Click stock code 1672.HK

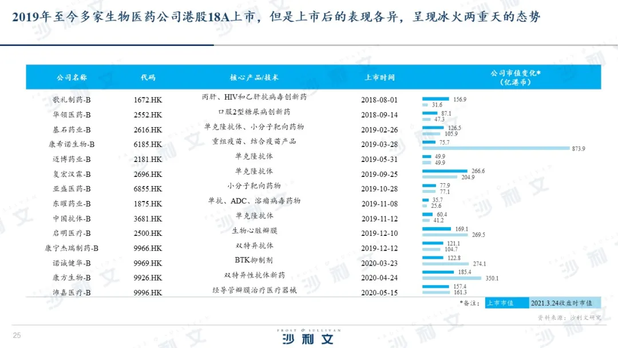(148, 100)
